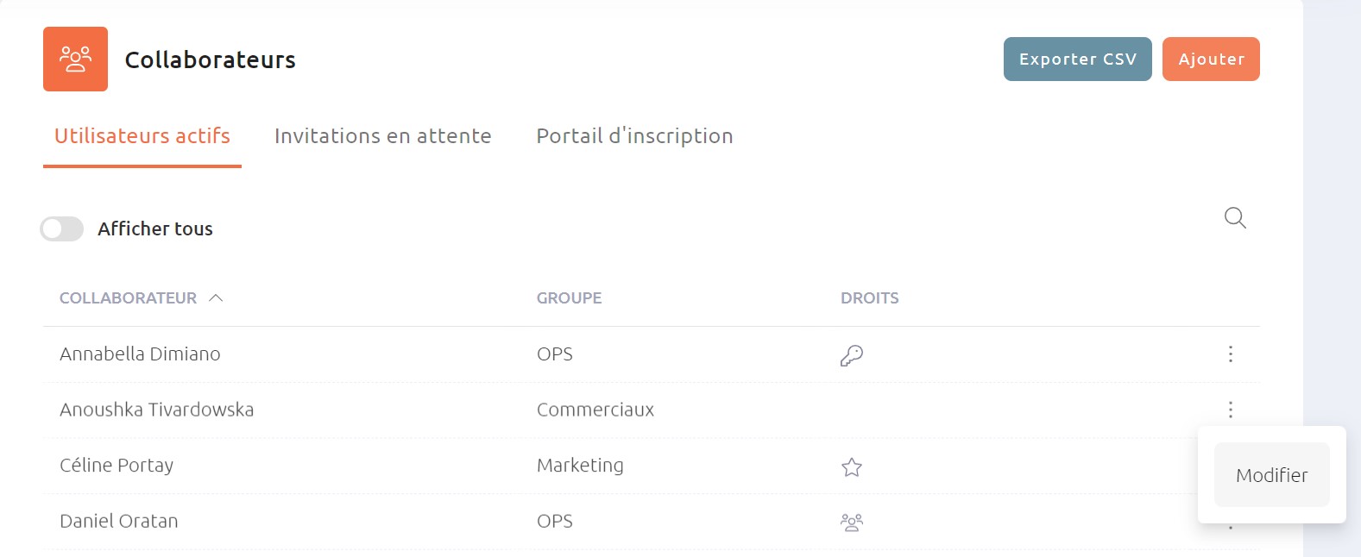The image size is (1361, 557).
Task: Click the key rights icon for Annabella Dimiano
Action: tap(852, 355)
